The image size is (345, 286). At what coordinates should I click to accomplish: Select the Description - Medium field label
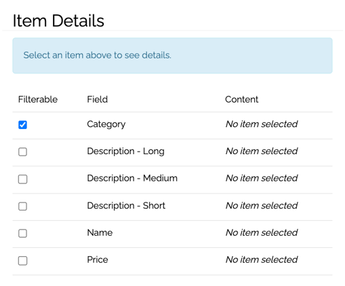coord(132,178)
